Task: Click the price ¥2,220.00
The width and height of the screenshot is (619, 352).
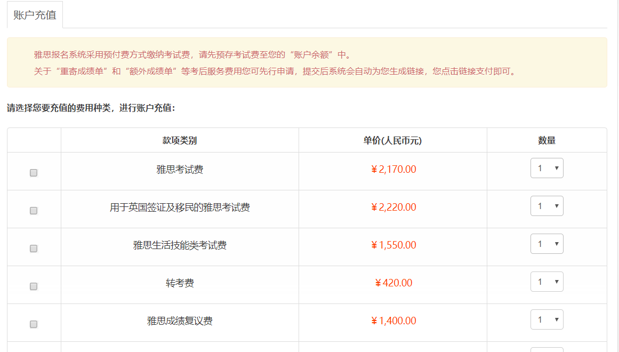Action: (x=393, y=207)
